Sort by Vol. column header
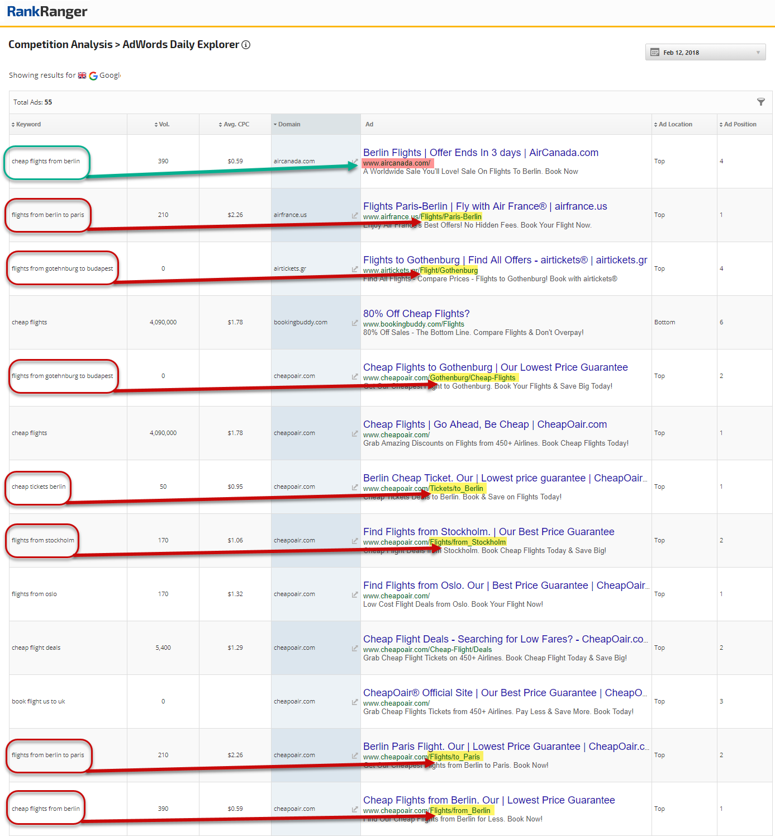This screenshot has height=836, width=775. click(163, 125)
